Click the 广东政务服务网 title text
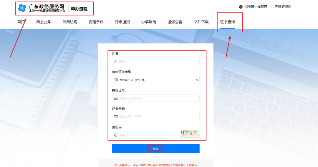 pyautogui.click(x=47, y=7)
